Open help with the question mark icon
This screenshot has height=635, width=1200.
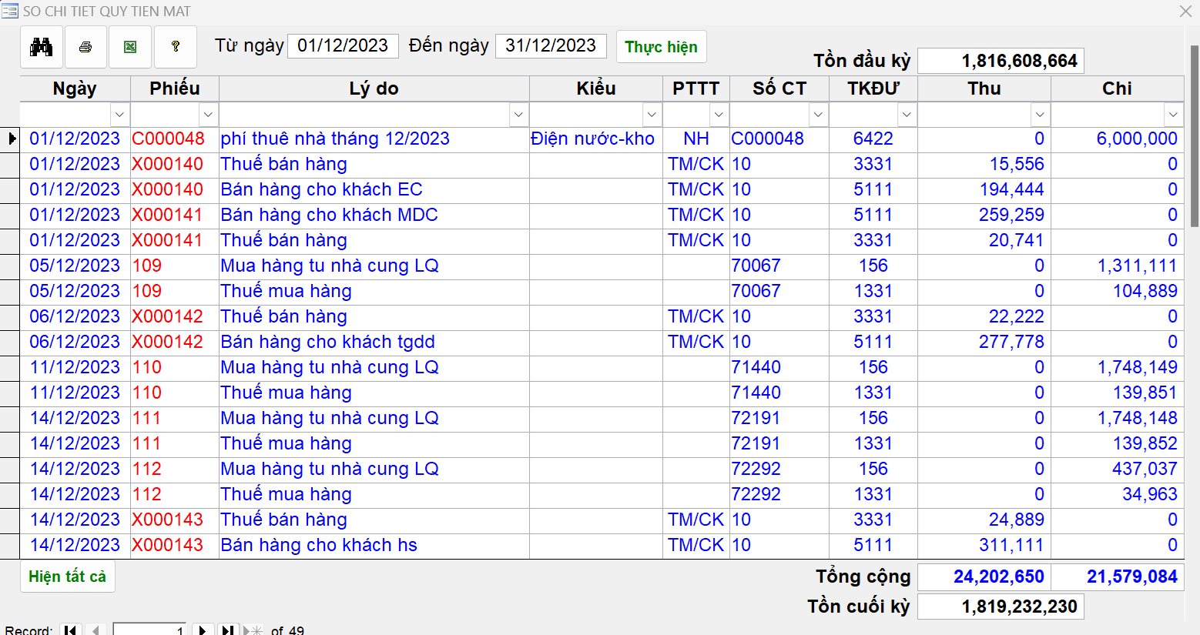pos(176,47)
